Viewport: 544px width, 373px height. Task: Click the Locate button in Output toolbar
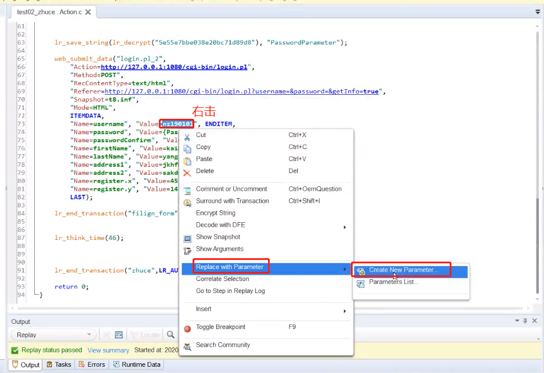coord(145,335)
